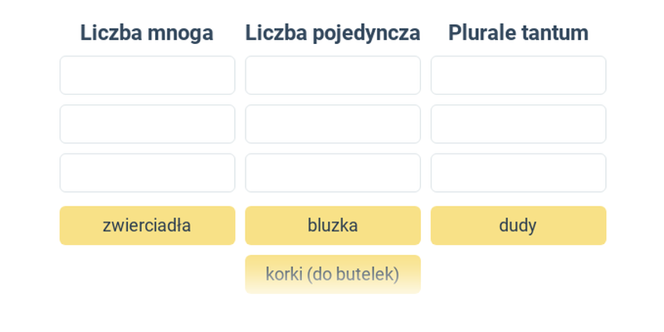Select the singular-noun tile reading bluzka

click(333, 225)
